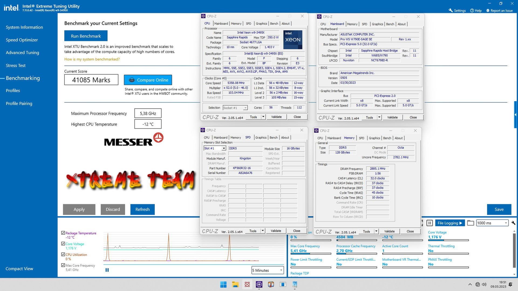The image size is (518, 291).
Task: Click CPU-Z app icon in SPD window title
Action: click(x=203, y=130)
